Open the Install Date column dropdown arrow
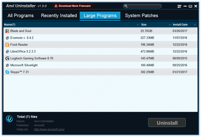 (195, 25)
